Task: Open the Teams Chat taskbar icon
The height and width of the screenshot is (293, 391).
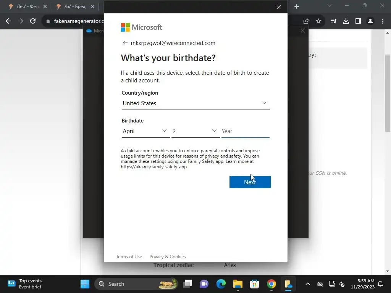Action: [x=204, y=284]
